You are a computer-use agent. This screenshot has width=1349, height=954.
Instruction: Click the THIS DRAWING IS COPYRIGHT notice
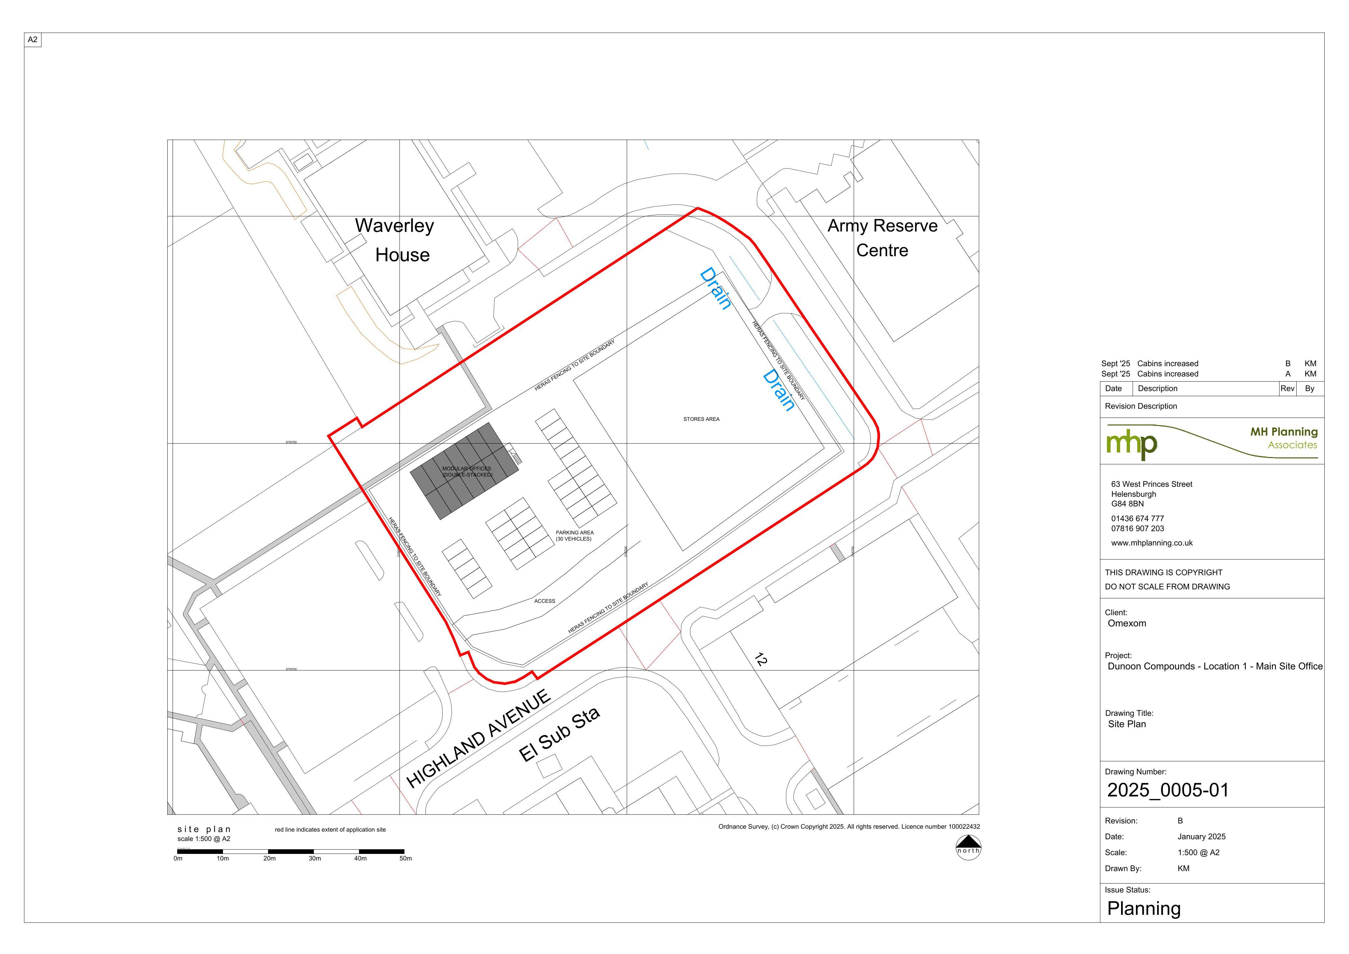(x=1163, y=573)
